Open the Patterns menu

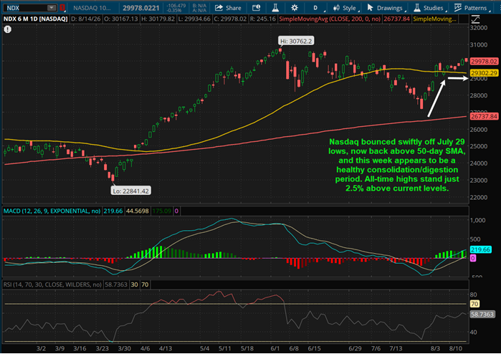(472, 8)
